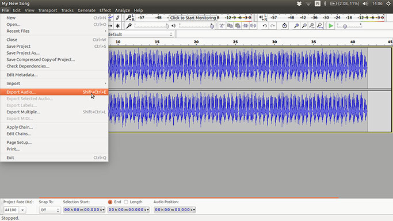The width and height of the screenshot is (393, 221).
Task: Select the Envelope tool
Action: coord(110,17)
